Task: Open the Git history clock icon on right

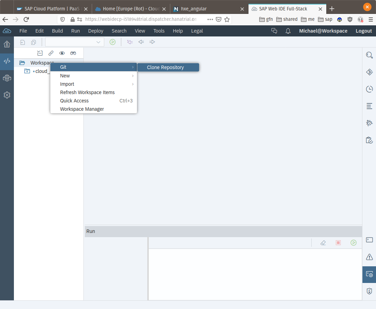Action: click(x=369, y=89)
